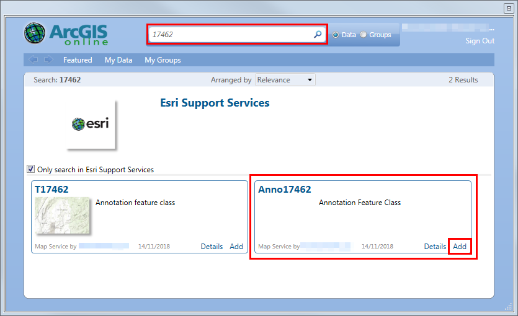Open Details for T17462 result
Viewport: 518px width, 316px height.
click(212, 247)
